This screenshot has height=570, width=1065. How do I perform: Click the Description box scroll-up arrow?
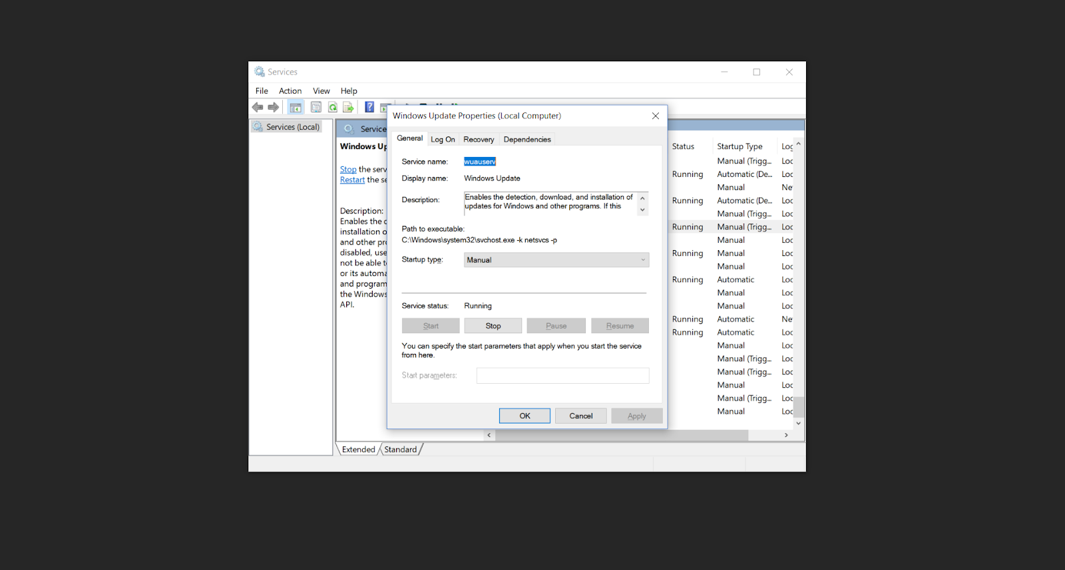click(642, 198)
